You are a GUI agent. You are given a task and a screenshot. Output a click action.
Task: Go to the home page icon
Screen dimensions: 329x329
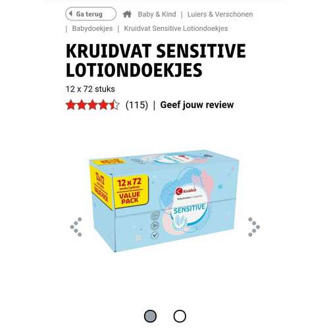(127, 14)
